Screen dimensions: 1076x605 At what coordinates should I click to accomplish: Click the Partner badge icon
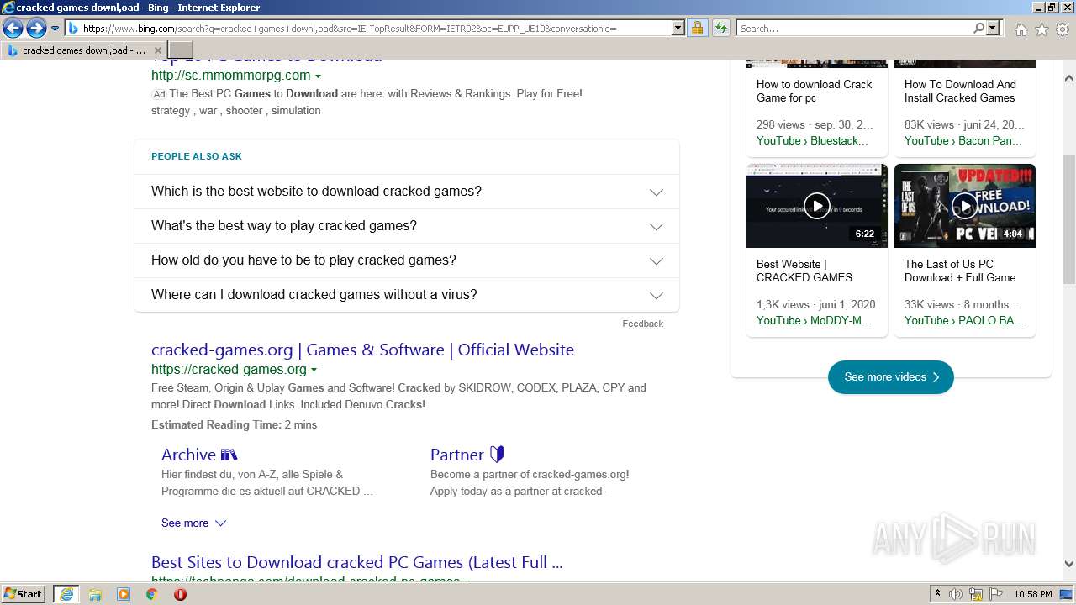[x=497, y=455]
